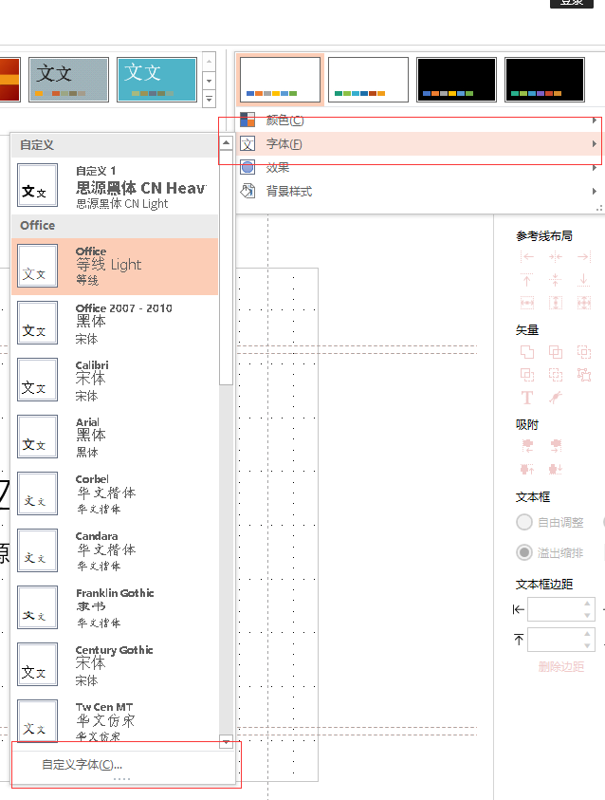
Task: Click the 矢量 pen curve icon
Action: click(x=556, y=398)
